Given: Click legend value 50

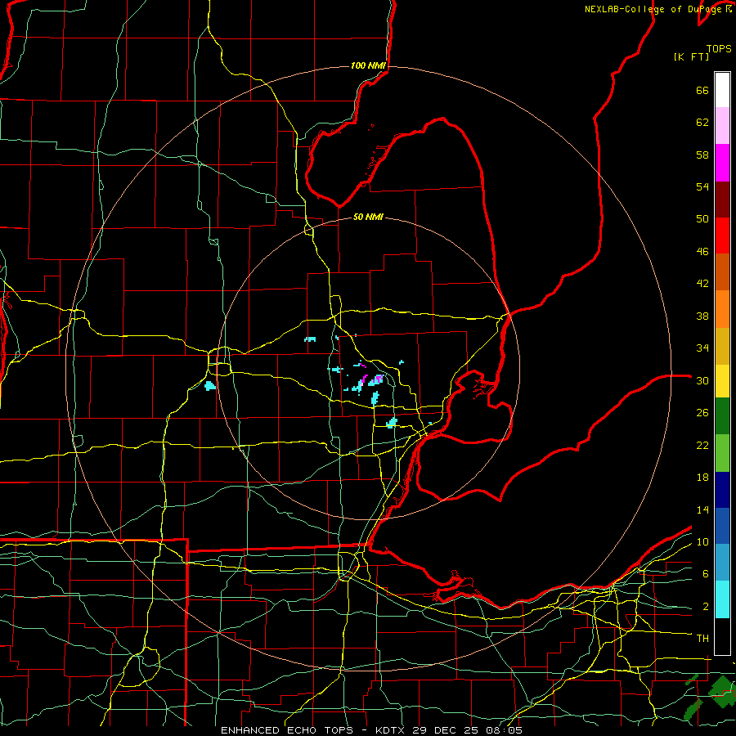Looking at the screenshot, I should coord(702,219).
